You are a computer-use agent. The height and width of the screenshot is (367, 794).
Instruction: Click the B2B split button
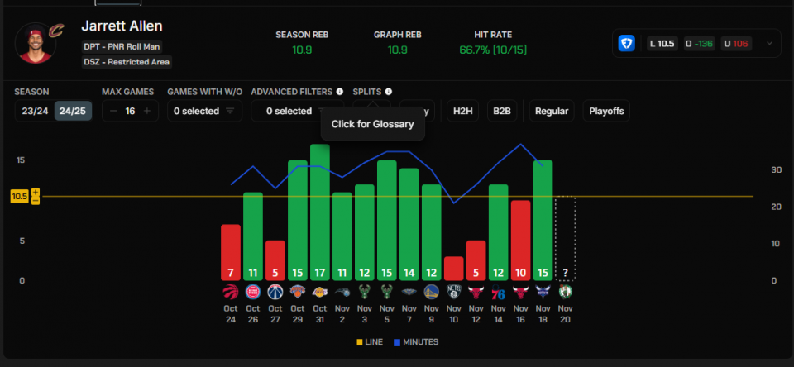(501, 111)
